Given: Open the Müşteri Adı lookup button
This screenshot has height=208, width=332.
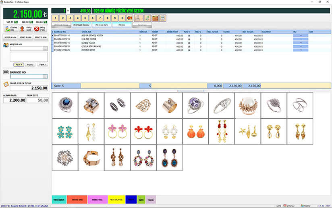Looking at the screenshot, I should click(x=46, y=49).
